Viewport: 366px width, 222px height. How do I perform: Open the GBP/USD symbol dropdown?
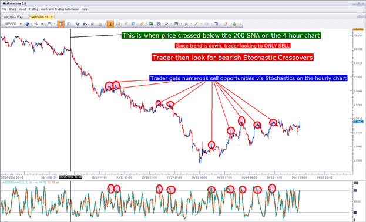coord(21,24)
